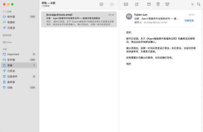Image resolution: width=203 pixels, height=132 pixels.
Task: Open the 归档 archive mailbox
Action: [x=19, y=88]
